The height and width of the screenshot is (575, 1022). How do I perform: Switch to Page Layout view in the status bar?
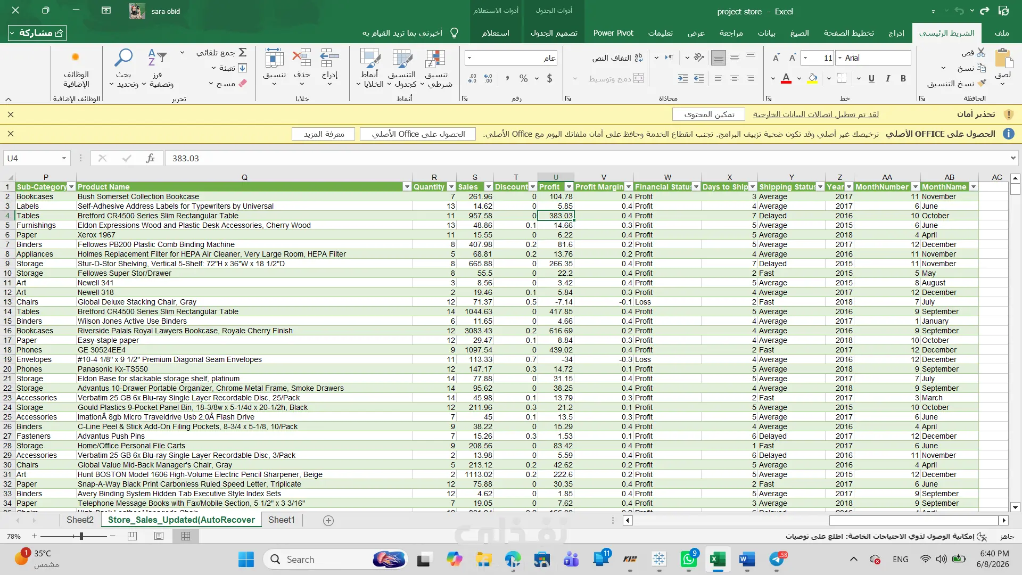click(159, 536)
